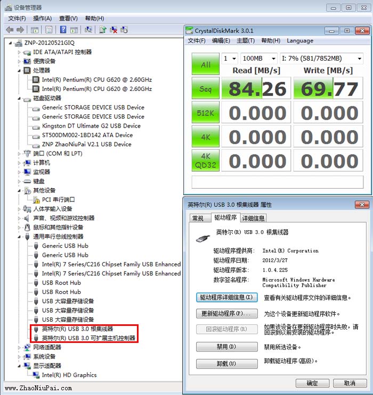Collapse the 磁盘驱动器 disk drives node
Viewport: 373px width, 395px height.
(x=19, y=98)
